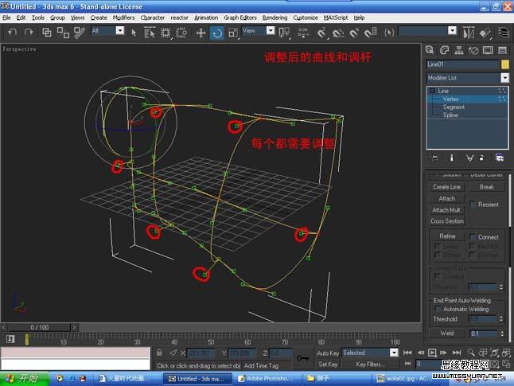Click Use Pivot Point Center icon
Screen dimensions: 514x386
(x=284, y=33)
